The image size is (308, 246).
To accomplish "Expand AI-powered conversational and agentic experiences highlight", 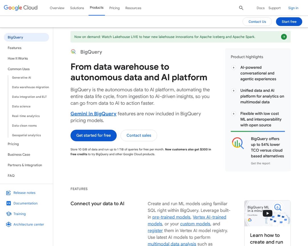I will [234, 67].
